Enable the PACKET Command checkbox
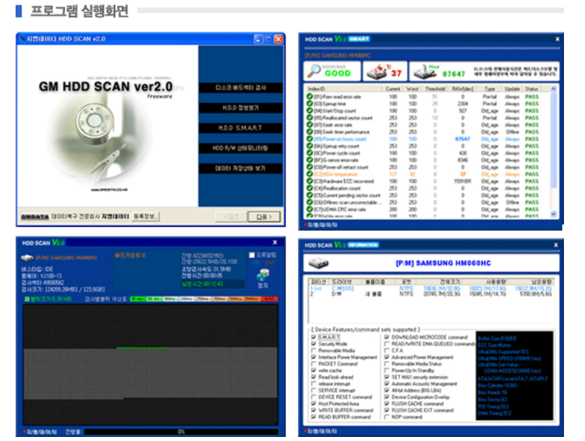The width and height of the screenshot is (585, 441). (x=313, y=364)
